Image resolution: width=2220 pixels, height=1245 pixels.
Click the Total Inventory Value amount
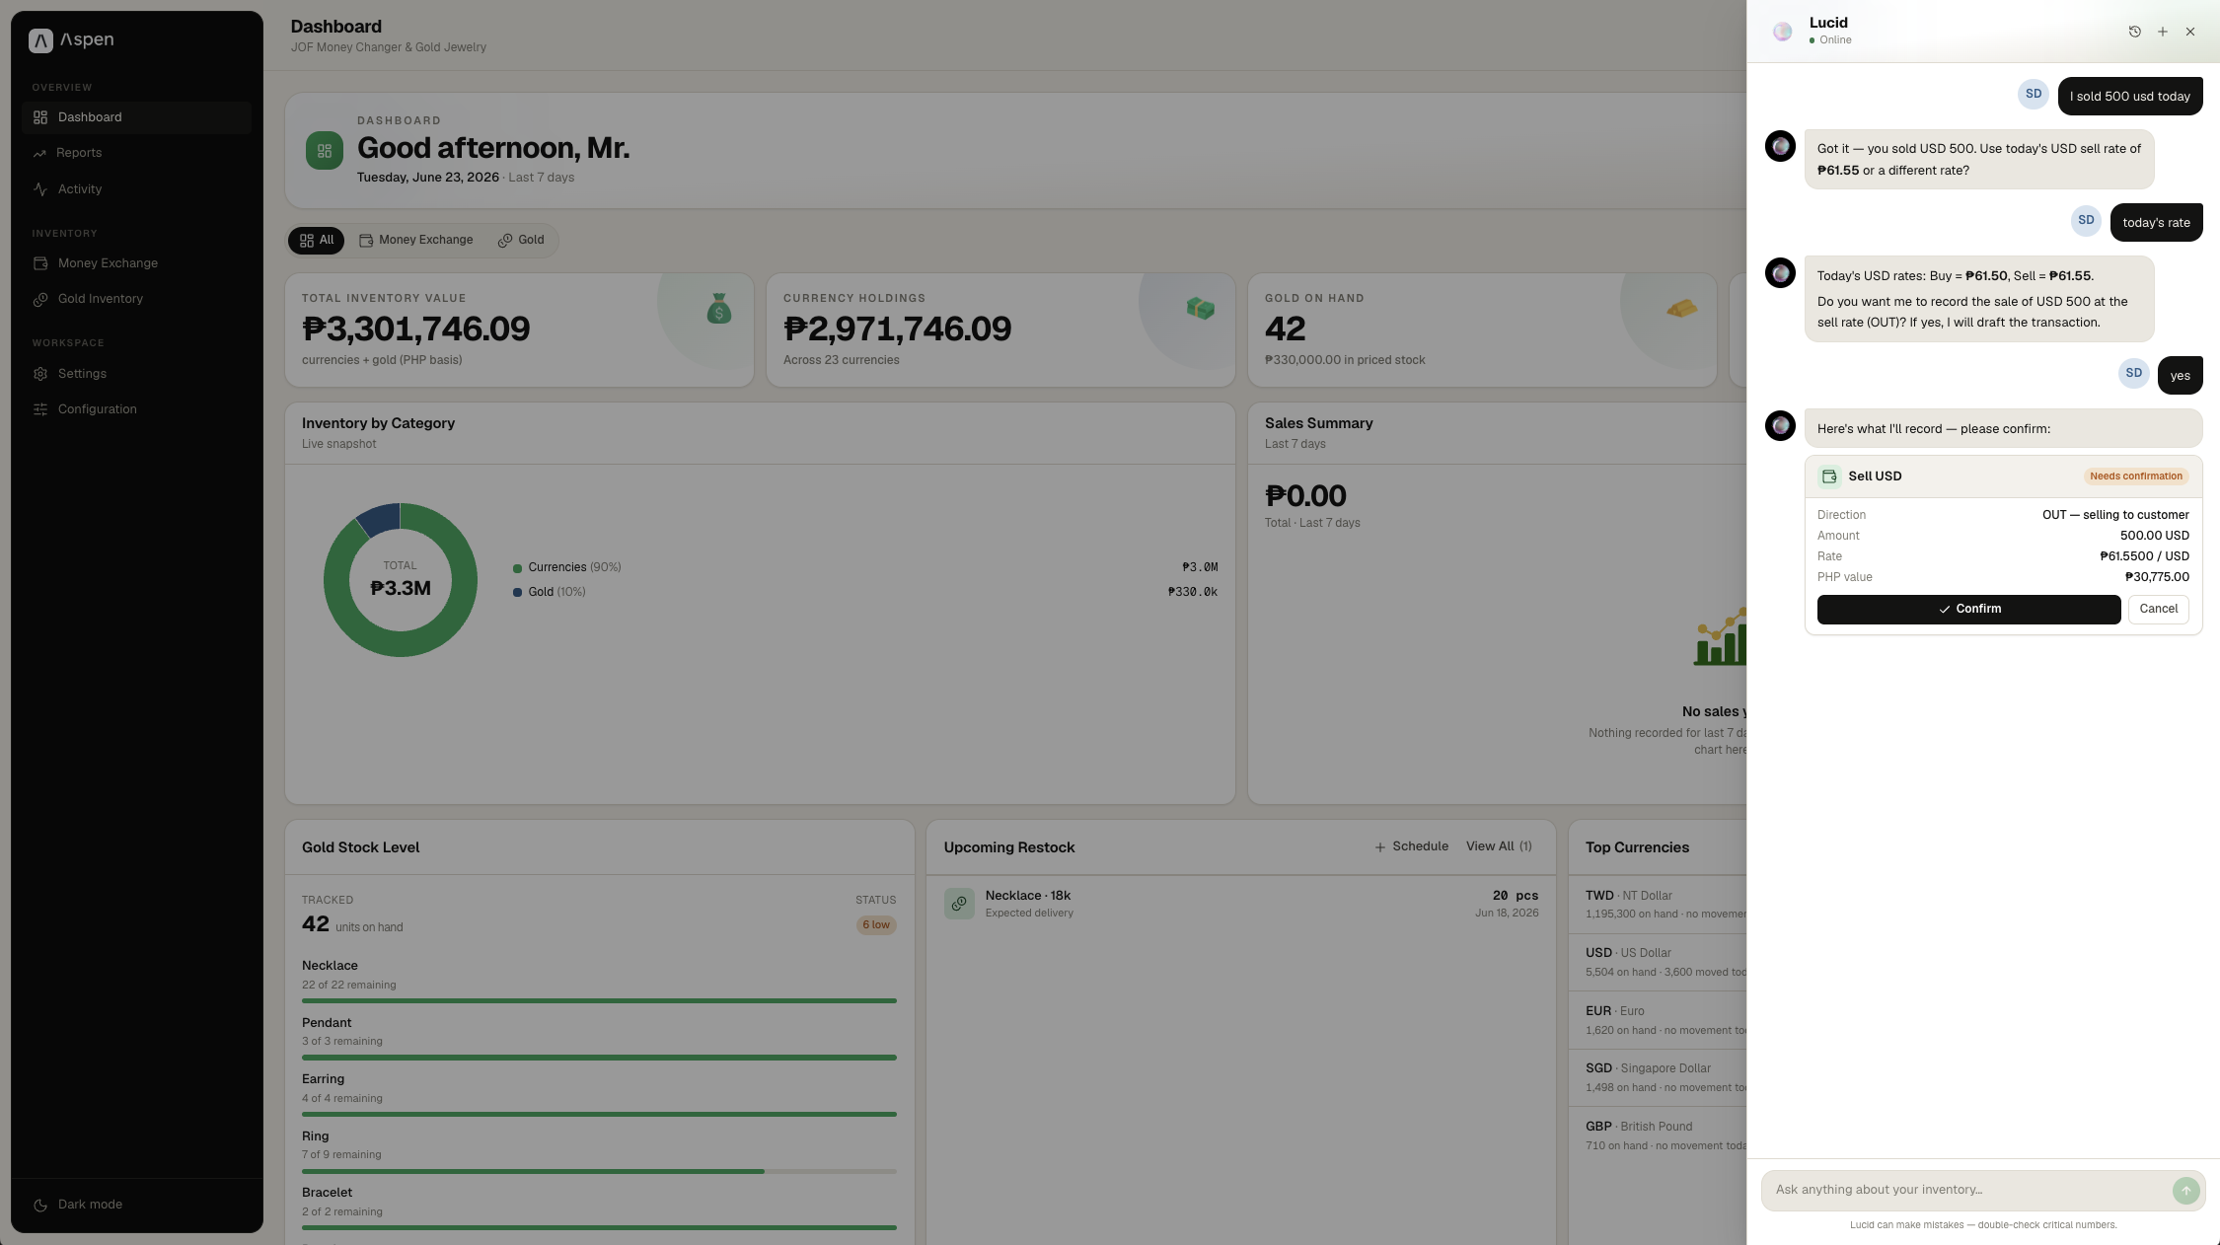[x=415, y=330]
